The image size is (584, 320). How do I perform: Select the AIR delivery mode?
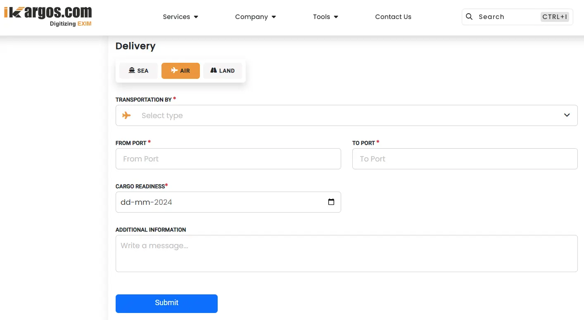[180, 71]
